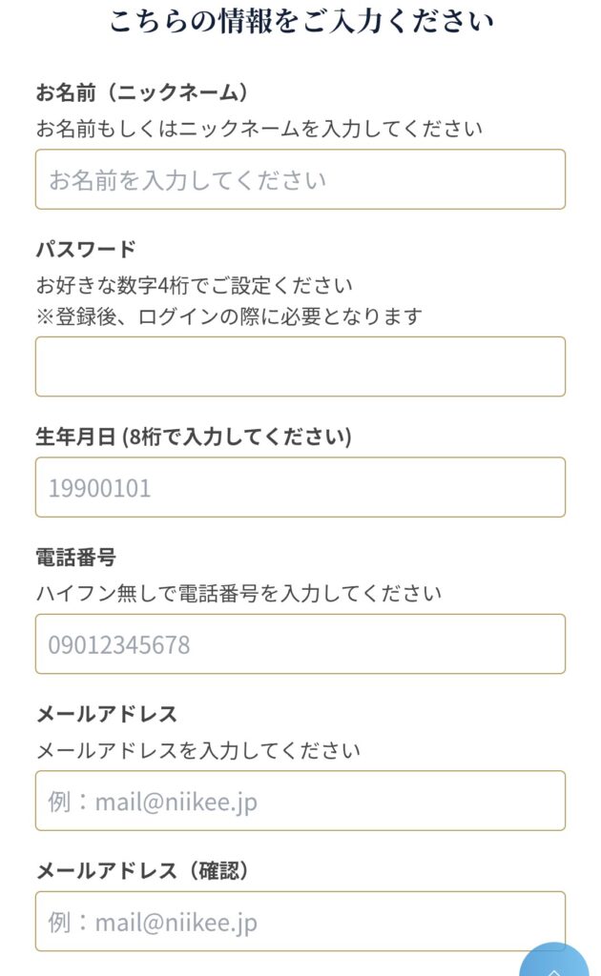Select the birthdate field showing 19900101
Image resolution: width=601 pixels, height=976 pixels.
[x=300, y=487]
